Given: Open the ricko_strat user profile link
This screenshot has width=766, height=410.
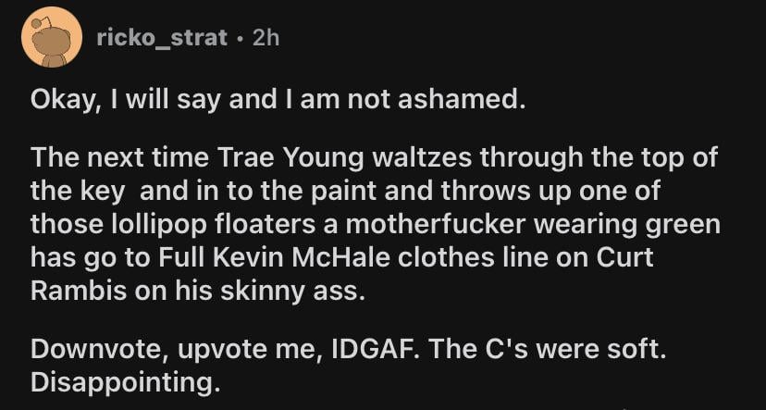Looking at the screenshot, I should 162,39.
